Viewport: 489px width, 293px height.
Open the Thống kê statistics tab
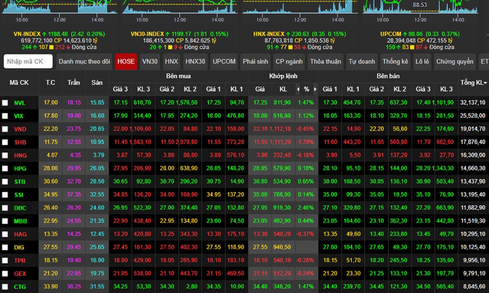coord(395,61)
